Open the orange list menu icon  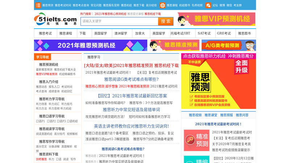click(x=38, y=5)
